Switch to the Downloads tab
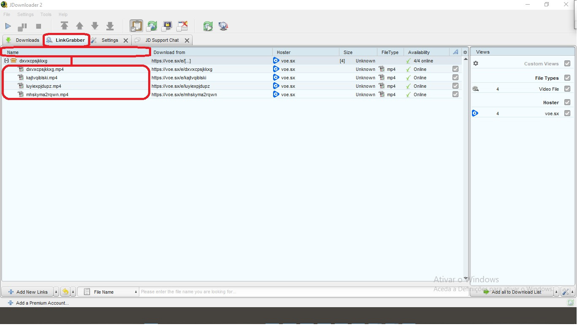 [22, 40]
